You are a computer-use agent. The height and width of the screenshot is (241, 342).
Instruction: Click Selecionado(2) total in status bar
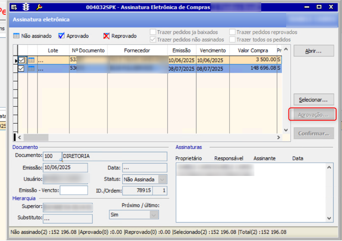click(205, 232)
